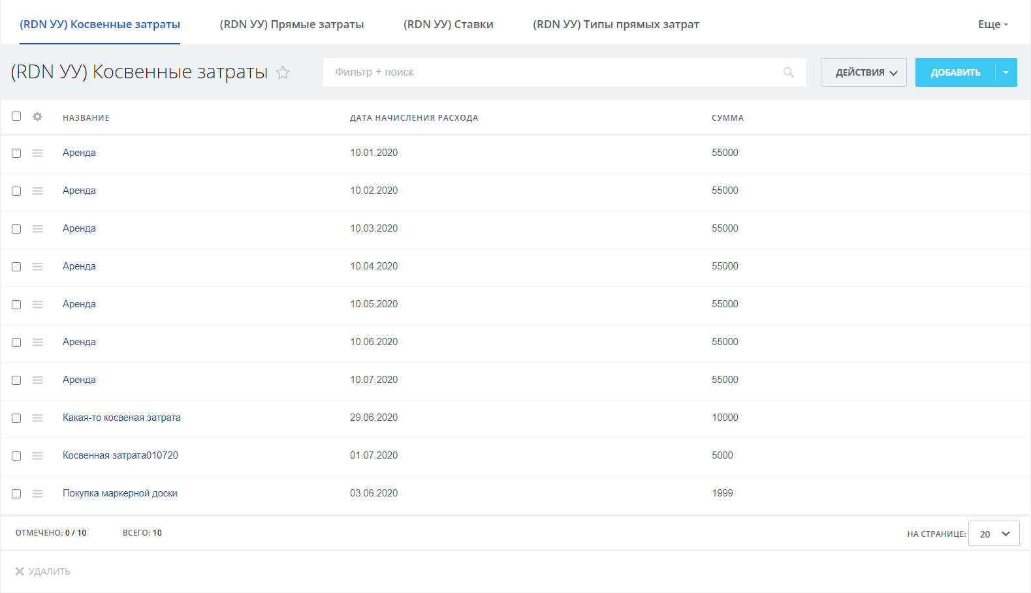Sort by the Сумма column header
1031x593 pixels.
727,118
